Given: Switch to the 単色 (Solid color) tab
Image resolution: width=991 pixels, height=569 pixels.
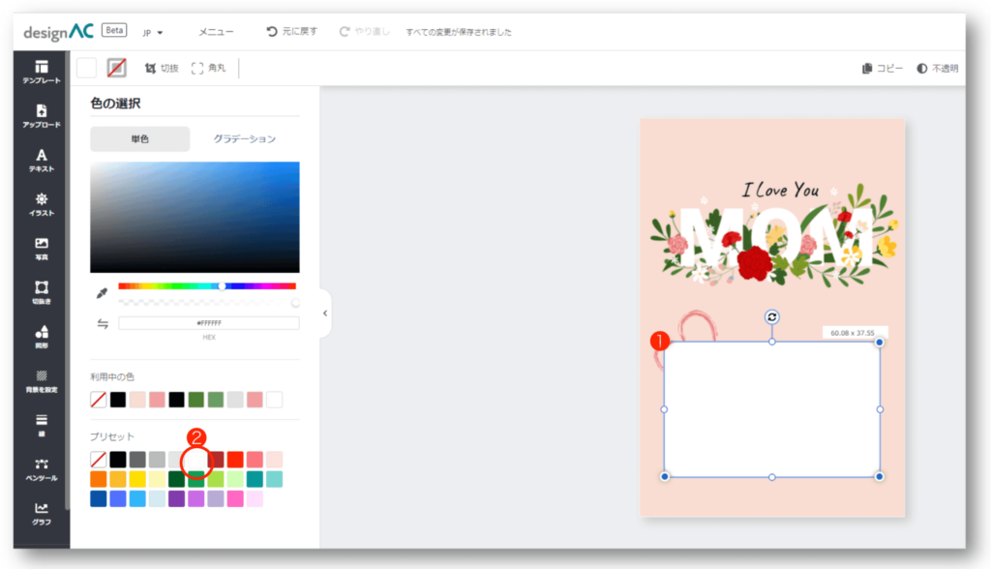Looking at the screenshot, I should point(139,139).
